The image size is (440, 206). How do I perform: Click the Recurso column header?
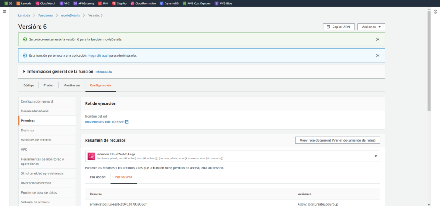[x=96, y=194]
